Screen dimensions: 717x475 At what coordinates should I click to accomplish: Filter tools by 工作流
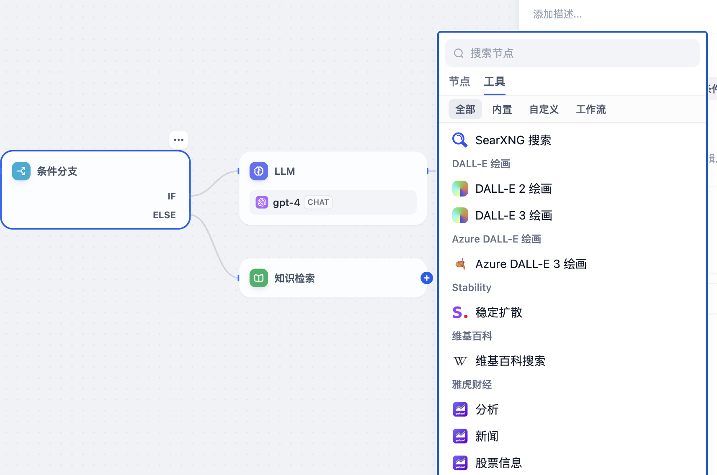(x=591, y=110)
